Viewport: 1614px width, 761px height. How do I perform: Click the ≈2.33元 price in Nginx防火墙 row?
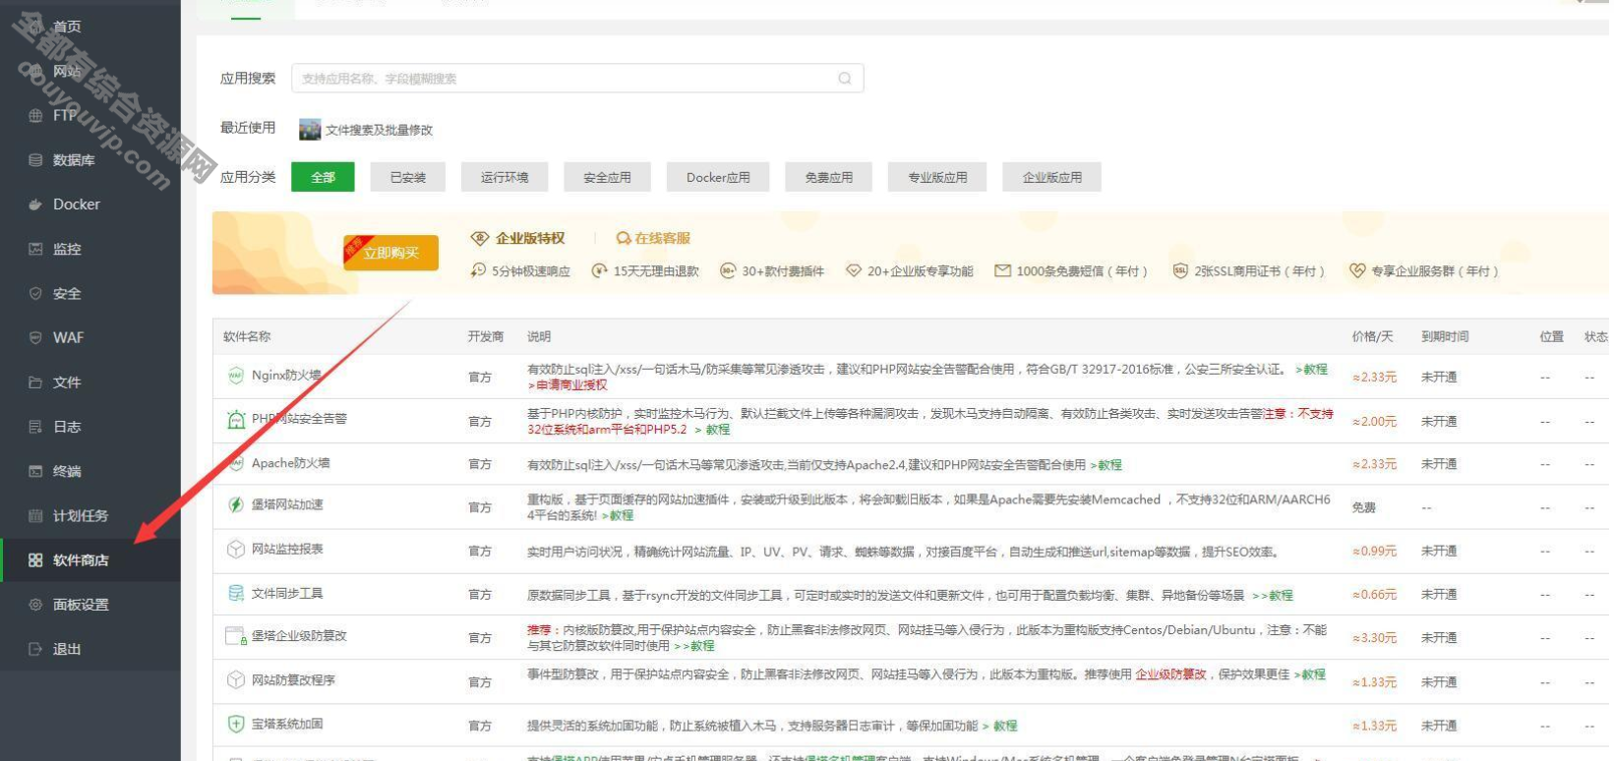pos(1374,377)
